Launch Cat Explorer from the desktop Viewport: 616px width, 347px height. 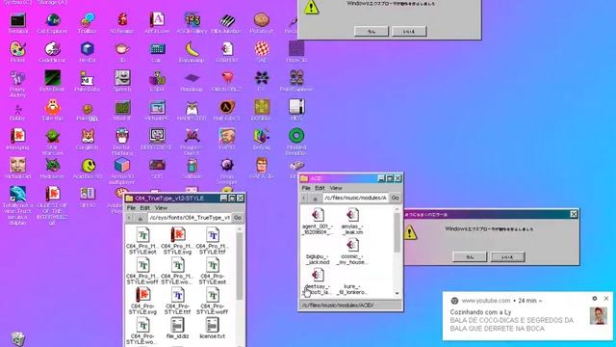tap(52, 23)
